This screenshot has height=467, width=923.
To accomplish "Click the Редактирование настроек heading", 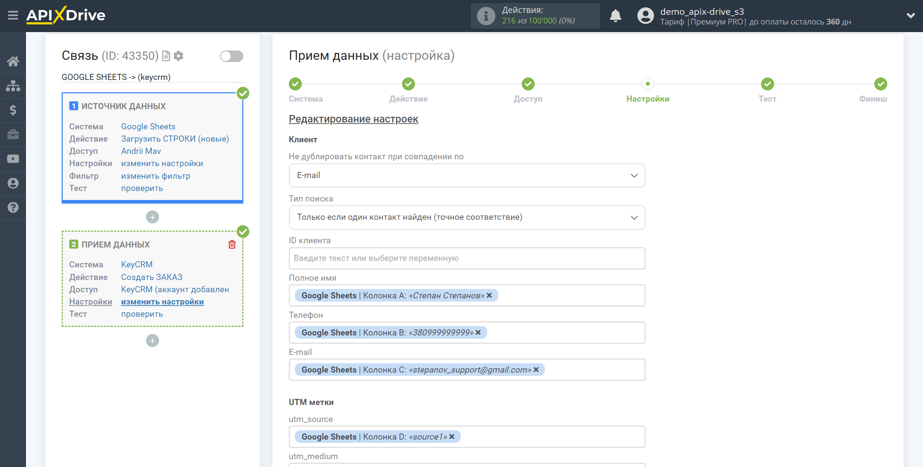I will (x=353, y=119).
